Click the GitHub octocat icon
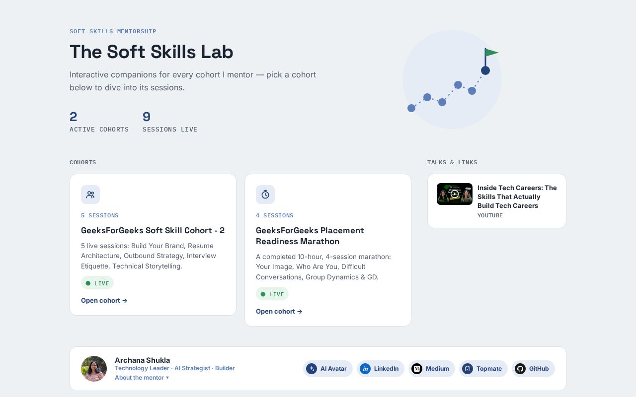636x397 pixels. 520,369
